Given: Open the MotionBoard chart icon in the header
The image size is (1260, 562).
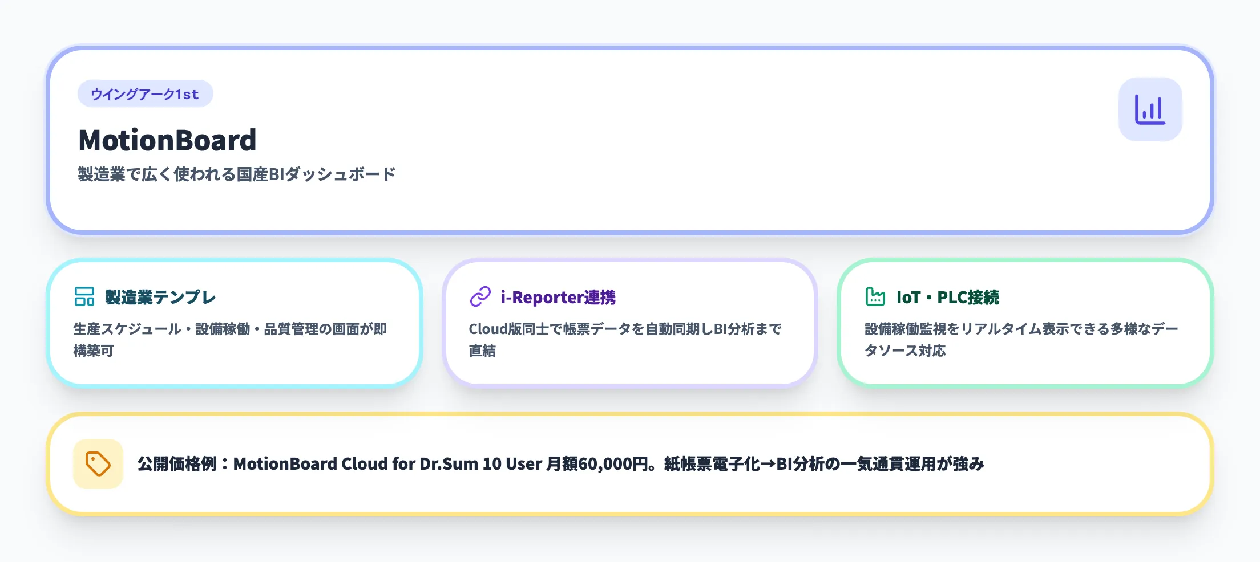Looking at the screenshot, I should pyautogui.click(x=1150, y=109).
